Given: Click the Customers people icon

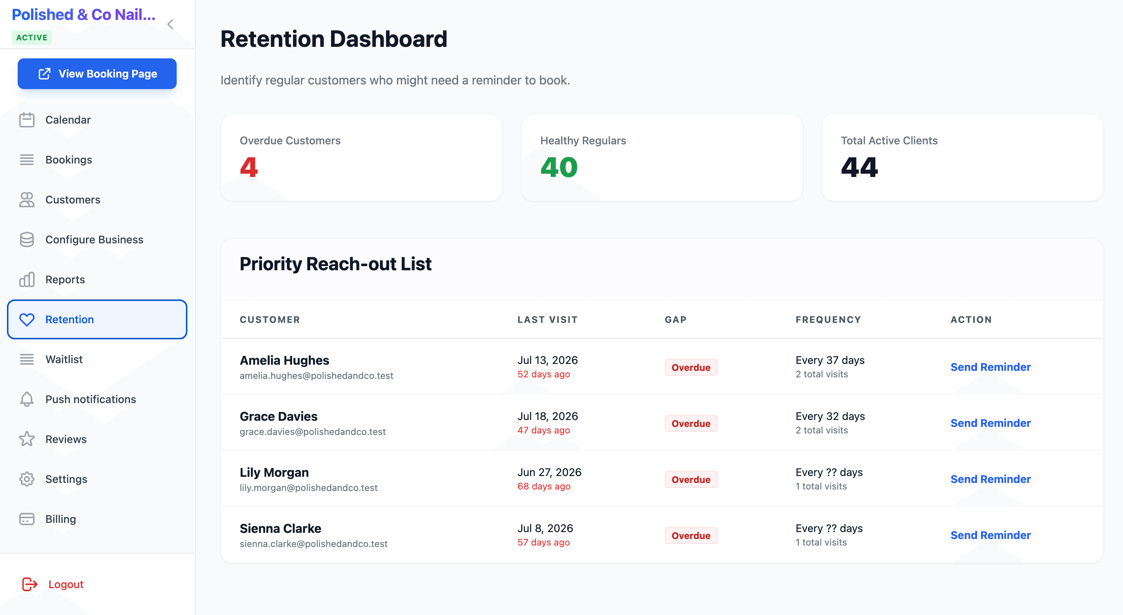Looking at the screenshot, I should 27,200.
